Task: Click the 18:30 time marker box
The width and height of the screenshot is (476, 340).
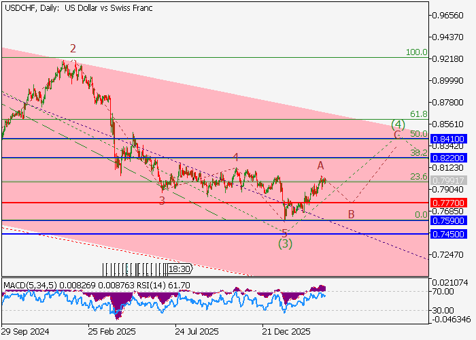Action: (180, 269)
